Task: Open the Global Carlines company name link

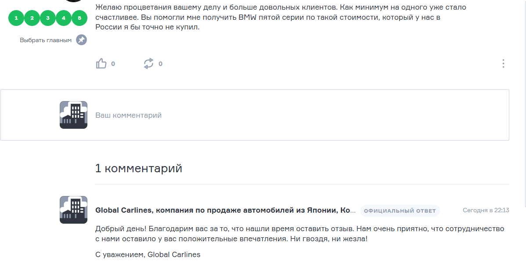Action: (225, 210)
